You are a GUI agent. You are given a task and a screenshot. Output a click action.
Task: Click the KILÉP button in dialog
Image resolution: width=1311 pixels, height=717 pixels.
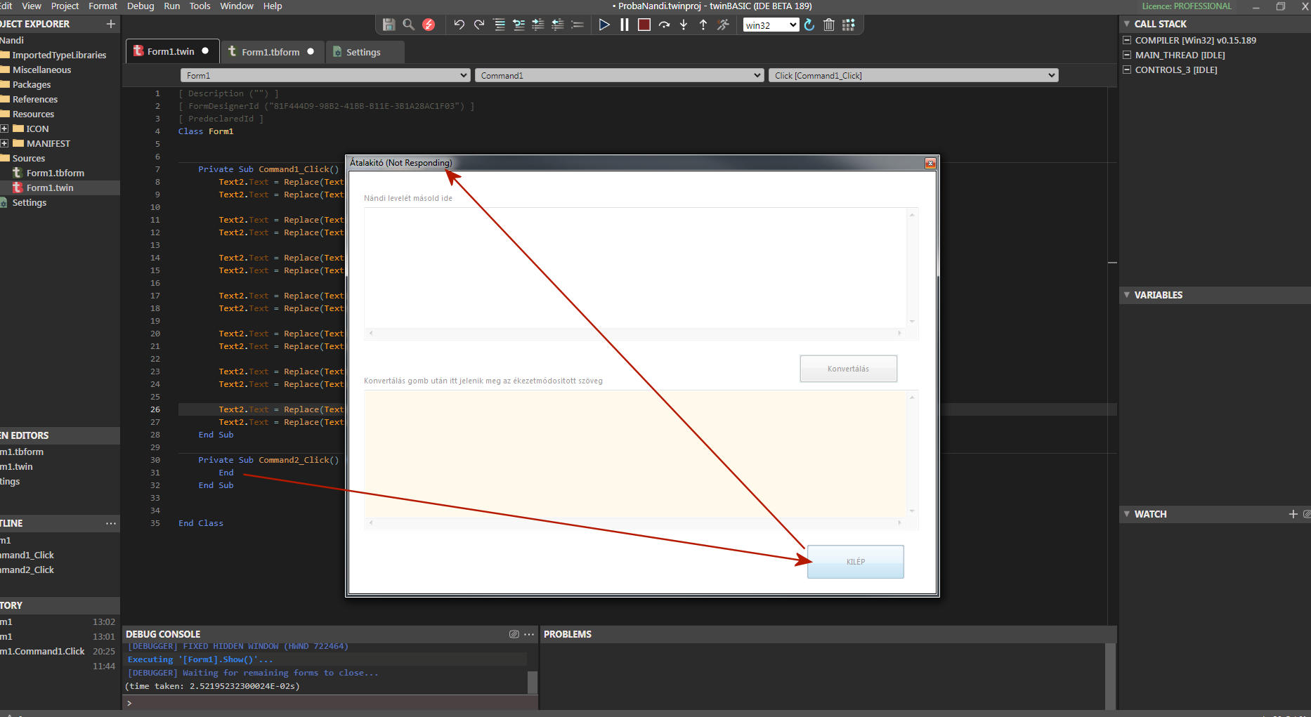point(855,562)
